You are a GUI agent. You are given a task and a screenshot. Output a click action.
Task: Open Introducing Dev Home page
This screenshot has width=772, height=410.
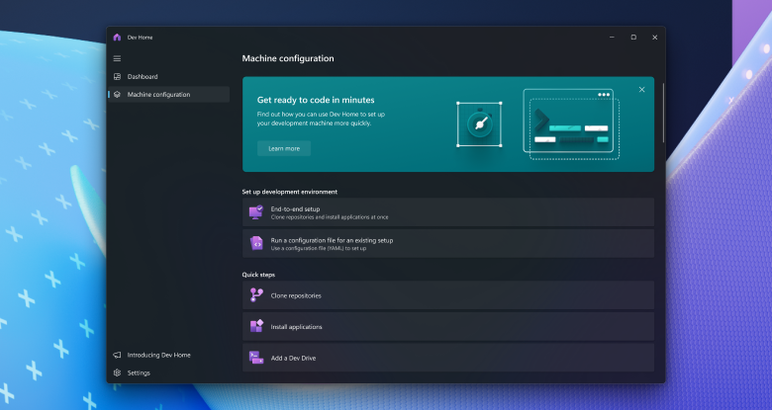(x=158, y=355)
